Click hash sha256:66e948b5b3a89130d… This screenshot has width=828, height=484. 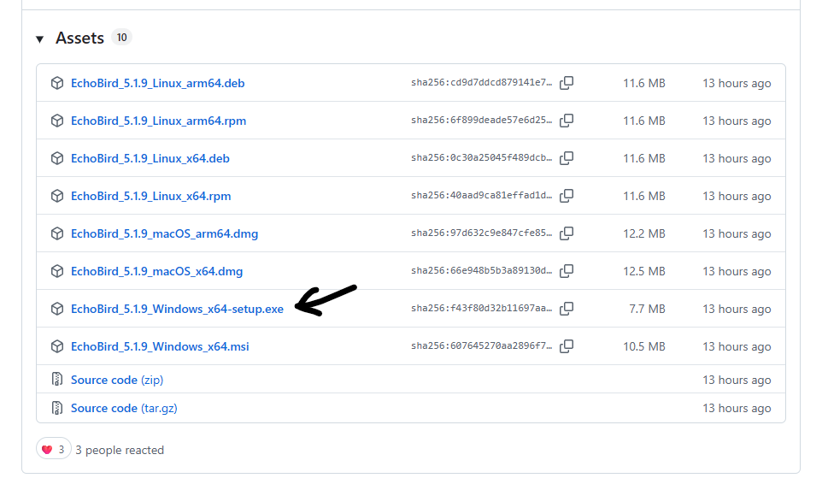pos(482,270)
